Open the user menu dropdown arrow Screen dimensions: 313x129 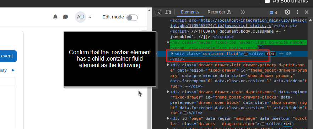tap(90, 17)
